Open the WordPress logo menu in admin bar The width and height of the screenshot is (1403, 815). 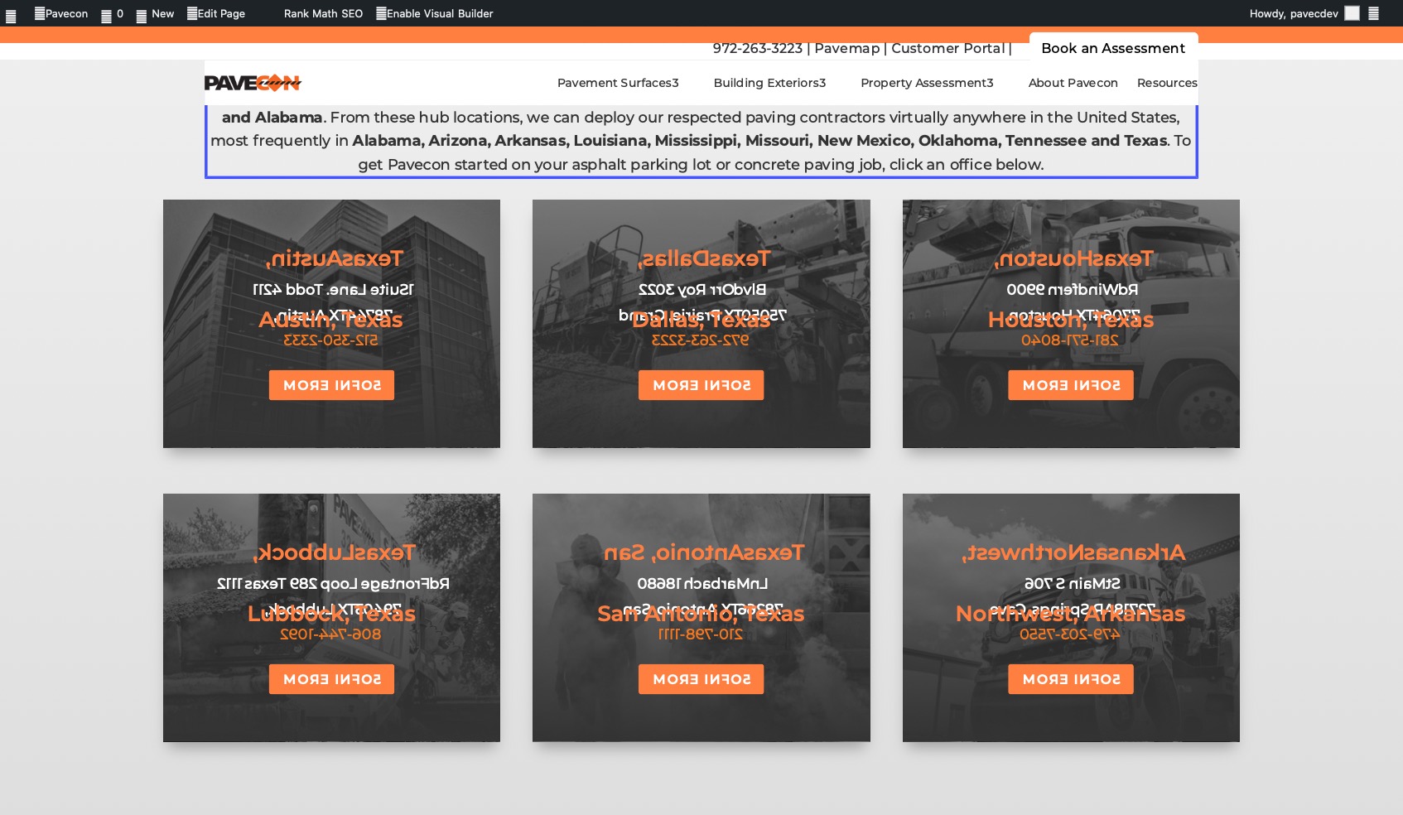coord(11,15)
